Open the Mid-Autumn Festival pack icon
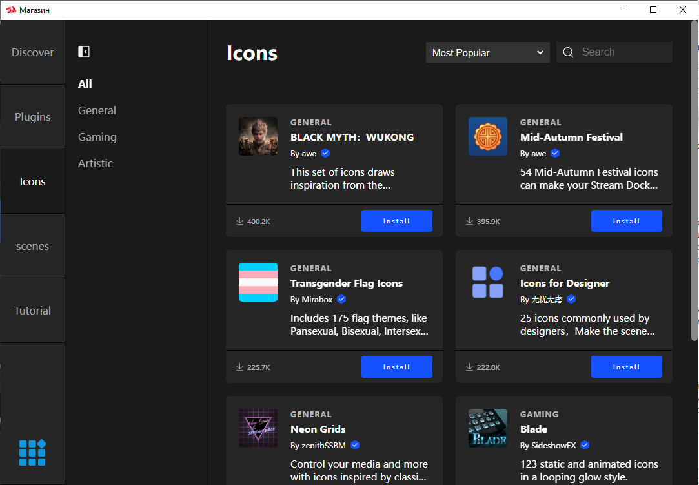 pyautogui.click(x=488, y=136)
